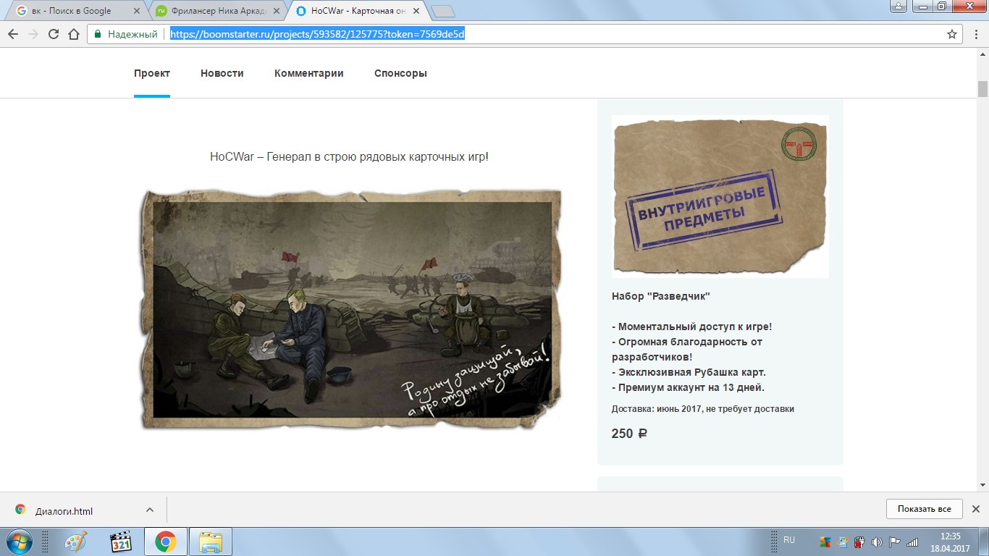Click the highlighted boomstarter URL in address bar
Screen dimensions: 989x556
click(317, 34)
